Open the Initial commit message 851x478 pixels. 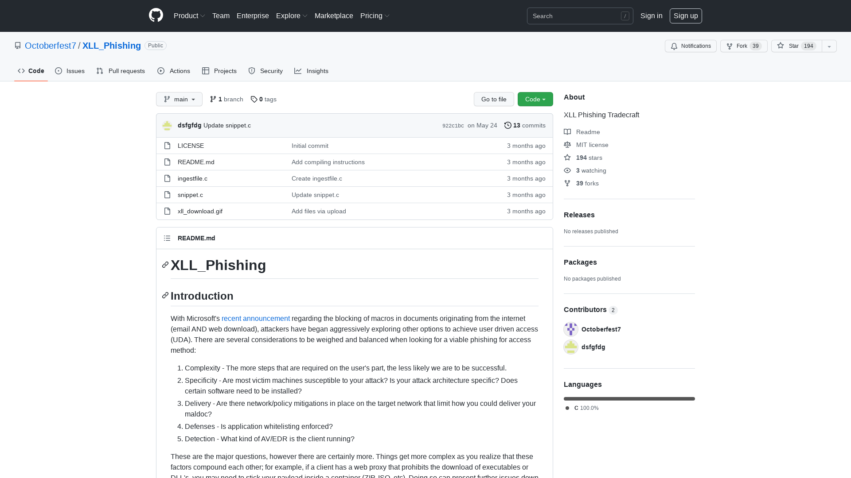310,146
